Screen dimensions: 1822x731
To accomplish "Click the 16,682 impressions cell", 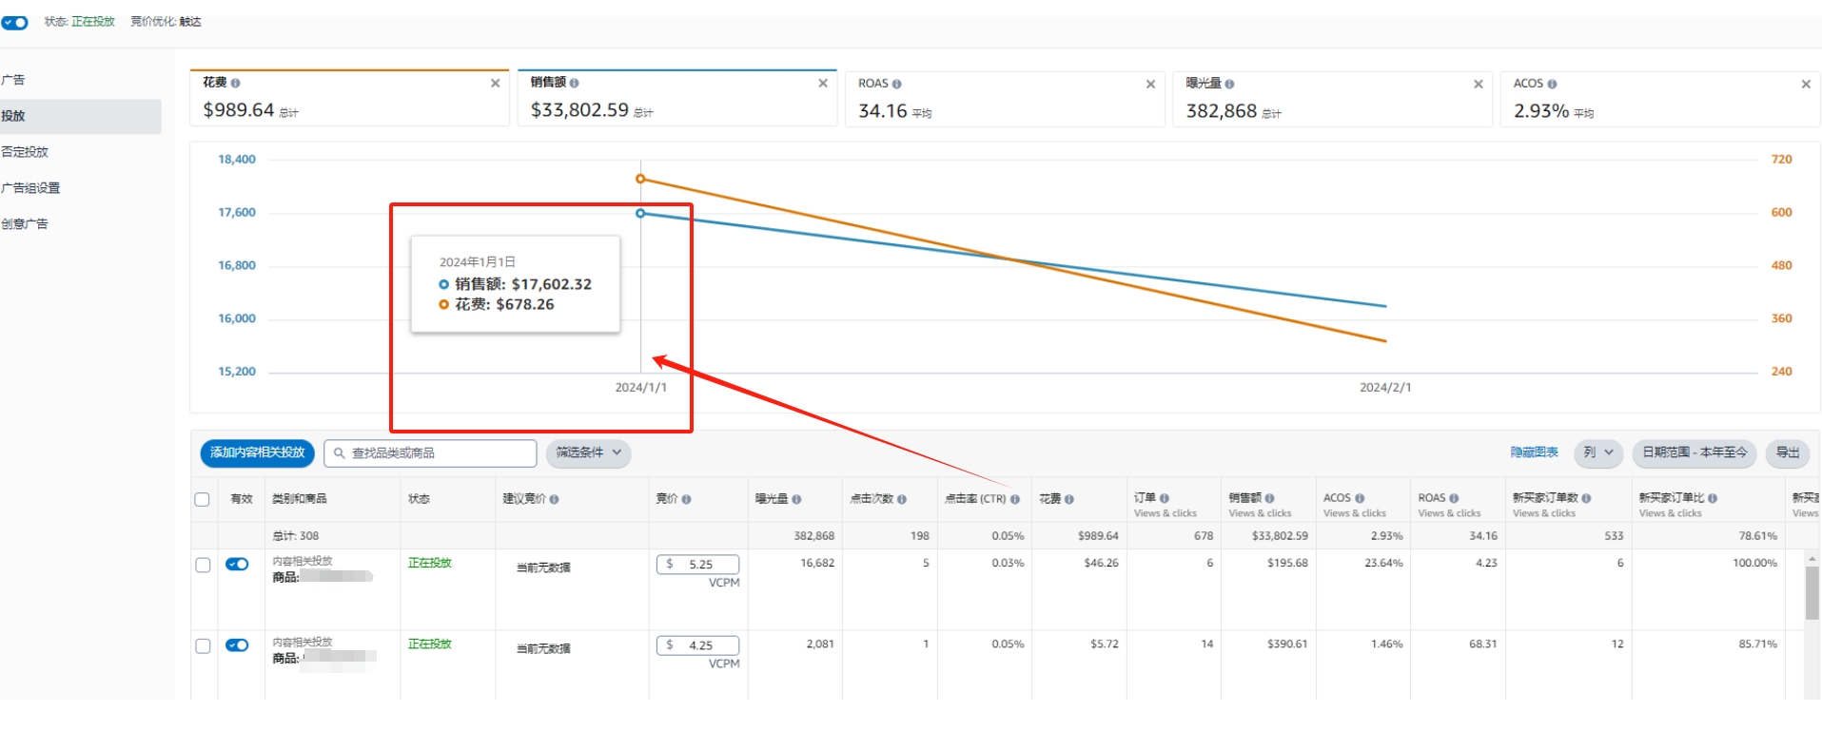I will click(817, 564).
